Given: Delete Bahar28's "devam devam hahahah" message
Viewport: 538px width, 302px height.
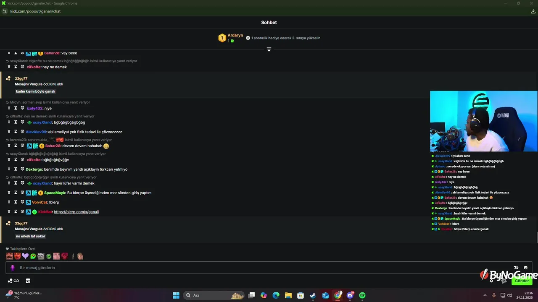Looking at the screenshot, I should pyautogui.click(x=9, y=146).
